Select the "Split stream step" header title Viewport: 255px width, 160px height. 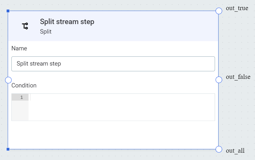coord(67,22)
